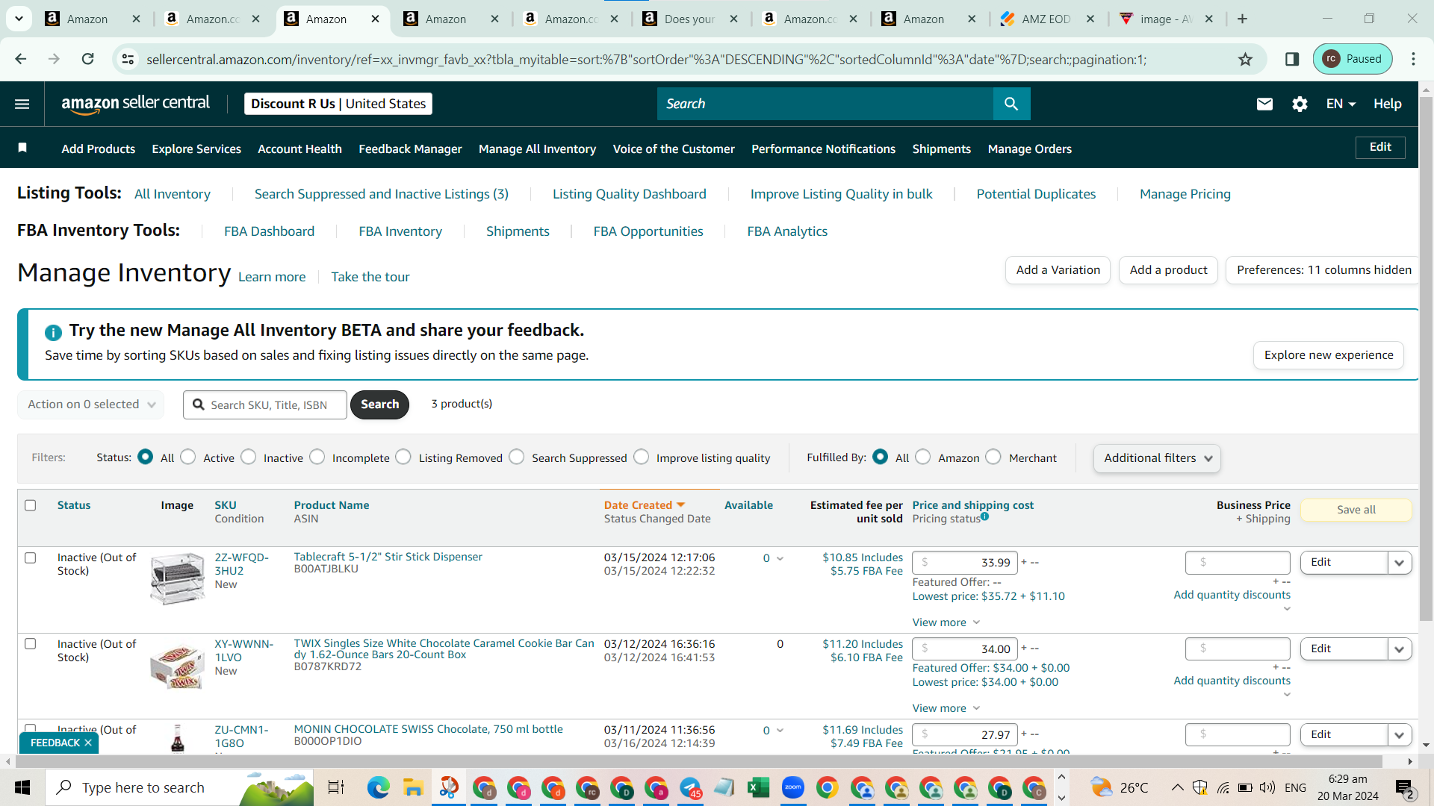Open the hamburger menu in Seller Central

tap(22, 104)
